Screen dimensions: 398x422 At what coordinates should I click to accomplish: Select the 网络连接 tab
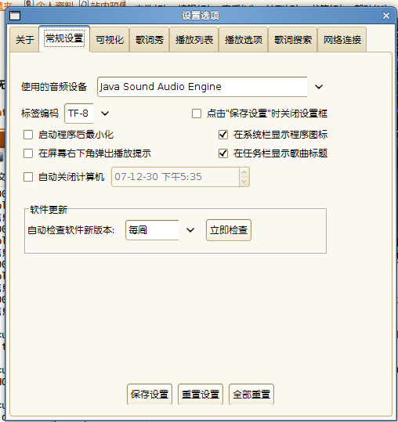(342, 40)
